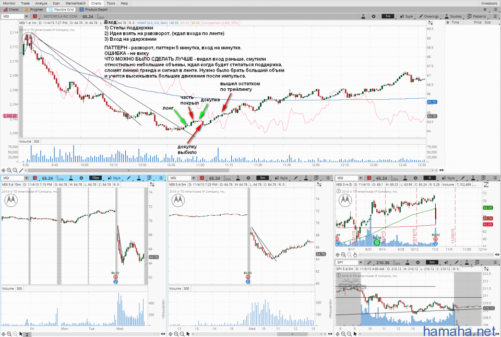The height and width of the screenshot is (337, 501).
Task: Open the Style menu on main chart
Action: tap(407, 16)
